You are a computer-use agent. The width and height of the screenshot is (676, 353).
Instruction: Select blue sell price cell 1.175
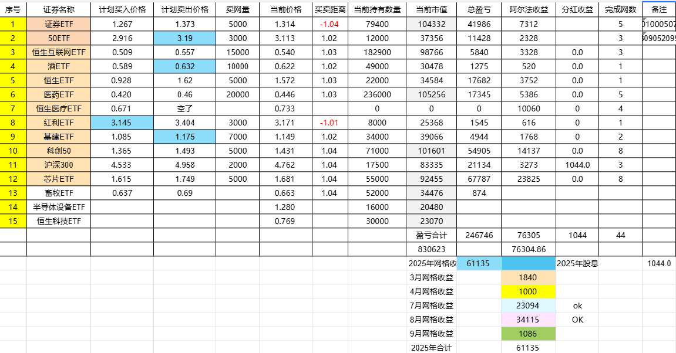pyautogui.click(x=184, y=137)
